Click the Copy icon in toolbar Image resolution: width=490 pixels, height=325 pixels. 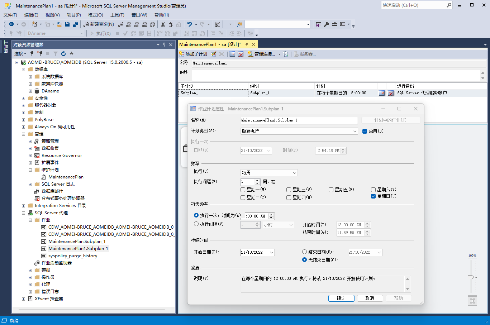coord(171,24)
